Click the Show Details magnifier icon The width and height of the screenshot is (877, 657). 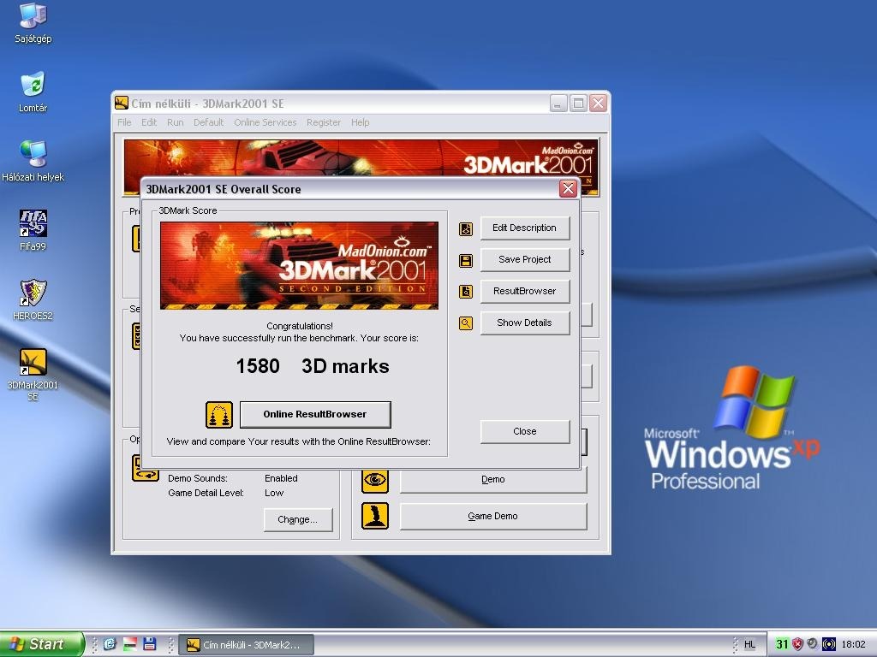pos(466,323)
